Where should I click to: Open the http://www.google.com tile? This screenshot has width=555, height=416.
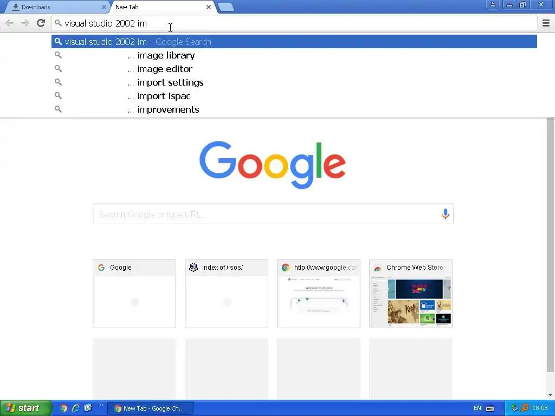coord(319,294)
